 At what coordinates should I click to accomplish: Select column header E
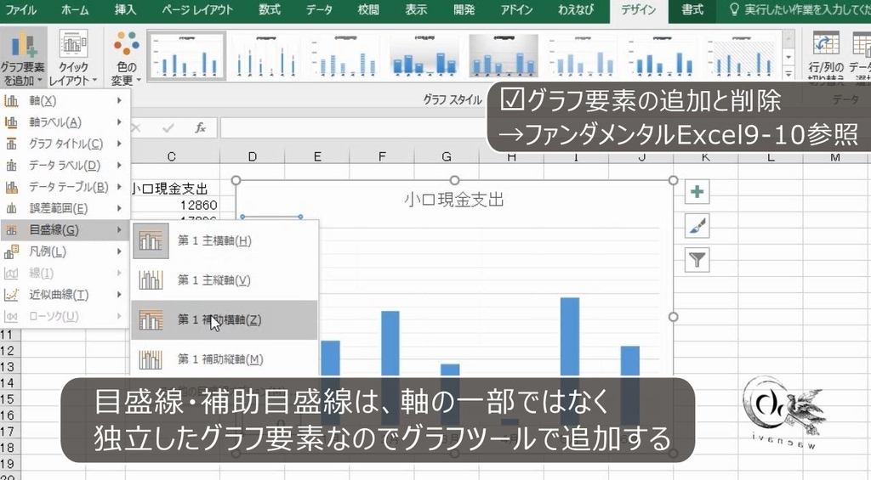(x=317, y=157)
